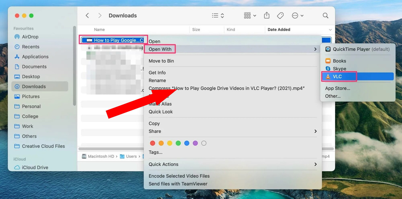The image size is (402, 199).
Task: Open with QuickTime Player (default)
Action: [x=358, y=49]
